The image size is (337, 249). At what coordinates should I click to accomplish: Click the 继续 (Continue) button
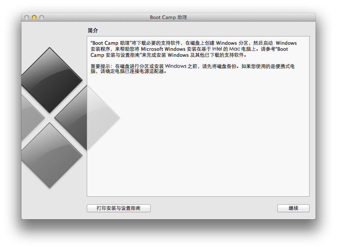pyautogui.click(x=293, y=208)
